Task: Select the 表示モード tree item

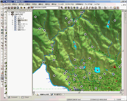Action: tap(21, 18)
